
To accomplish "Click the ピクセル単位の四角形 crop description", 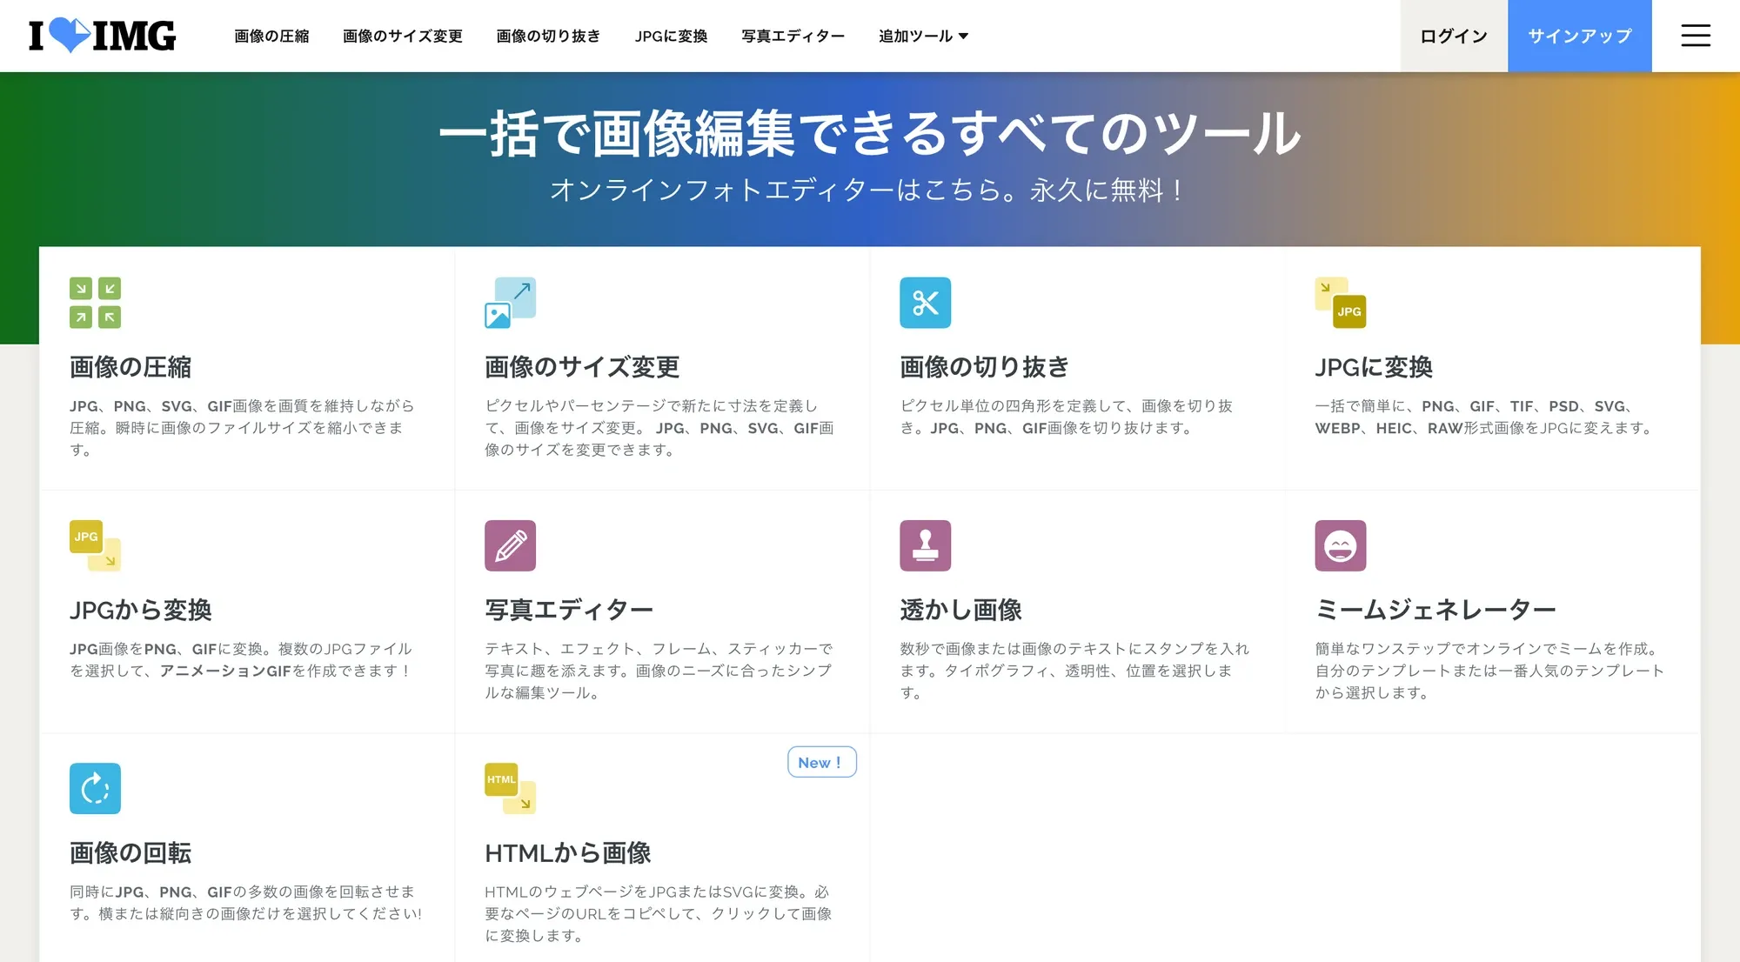I will [x=1067, y=417].
